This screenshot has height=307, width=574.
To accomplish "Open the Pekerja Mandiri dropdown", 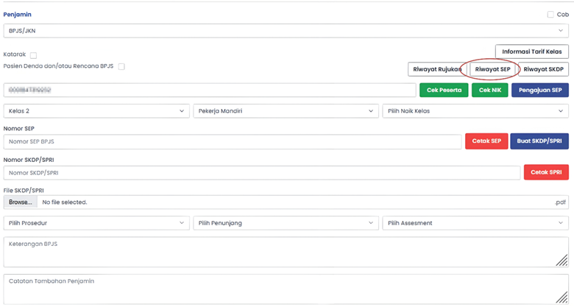I will click(x=286, y=111).
